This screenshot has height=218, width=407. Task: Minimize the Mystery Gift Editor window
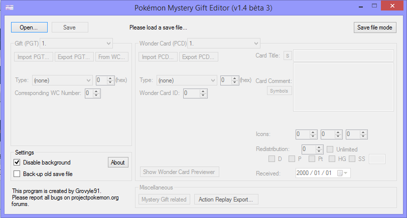[x=358, y=6]
